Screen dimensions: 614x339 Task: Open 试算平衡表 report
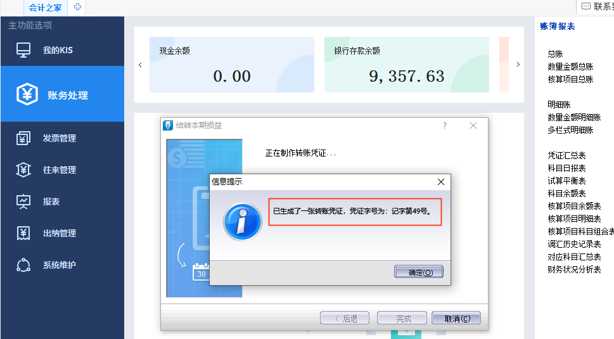tap(566, 181)
